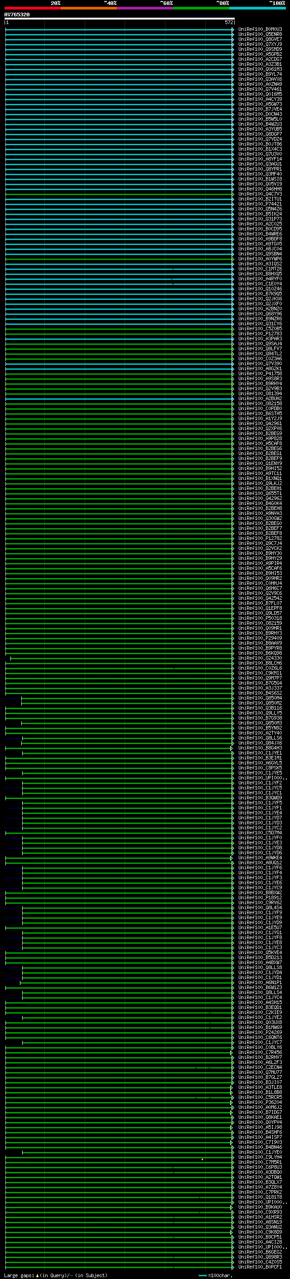This screenshot has width=290, height=1279.
Task: Follow the UniRef100_Q8LLS6 link
Action: [x=260, y=738]
